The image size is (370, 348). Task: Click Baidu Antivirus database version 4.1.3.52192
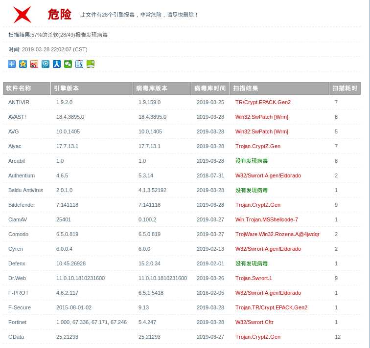click(152, 190)
